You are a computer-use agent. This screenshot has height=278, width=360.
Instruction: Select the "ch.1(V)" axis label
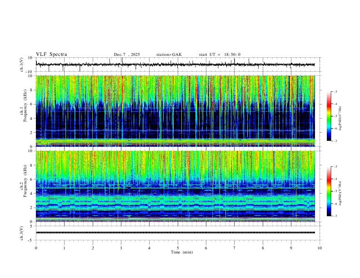point(22,65)
